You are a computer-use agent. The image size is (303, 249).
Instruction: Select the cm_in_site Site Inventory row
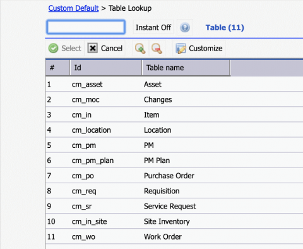(174, 221)
